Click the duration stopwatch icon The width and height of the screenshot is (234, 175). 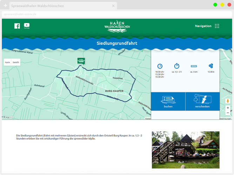pyautogui.click(x=177, y=66)
